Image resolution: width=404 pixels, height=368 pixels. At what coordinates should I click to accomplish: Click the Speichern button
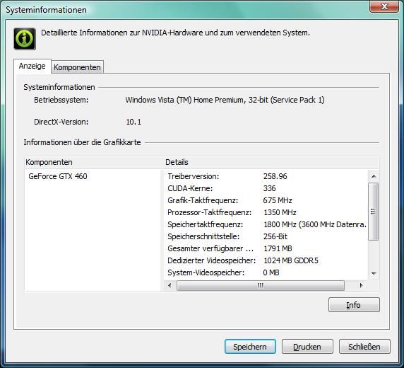(x=250, y=347)
